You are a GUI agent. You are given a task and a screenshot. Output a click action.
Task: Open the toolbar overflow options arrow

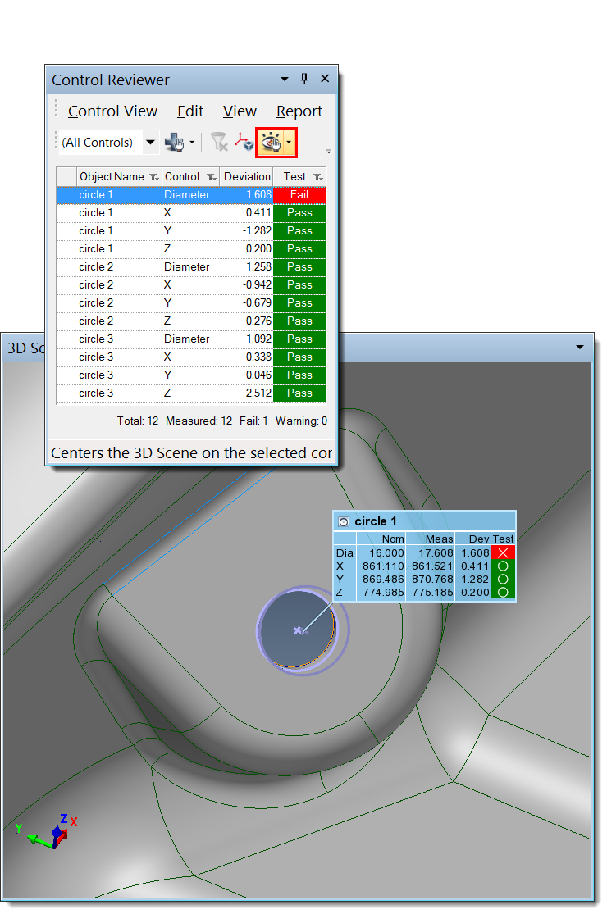pyautogui.click(x=329, y=152)
